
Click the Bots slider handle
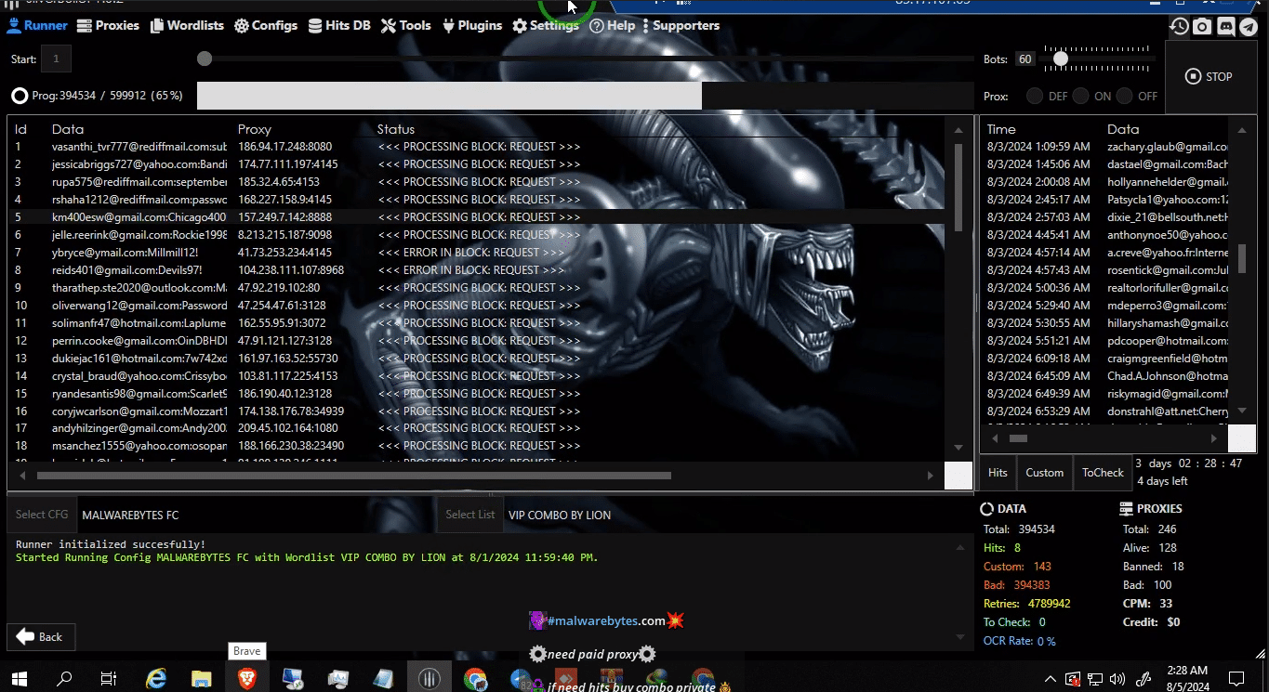[x=1060, y=59]
